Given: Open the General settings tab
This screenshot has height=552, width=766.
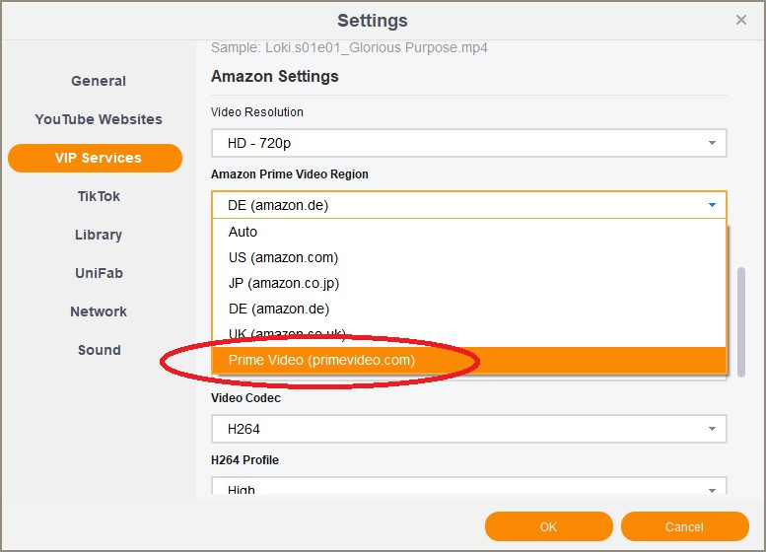Looking at the screenshot, I should [99, 81].
